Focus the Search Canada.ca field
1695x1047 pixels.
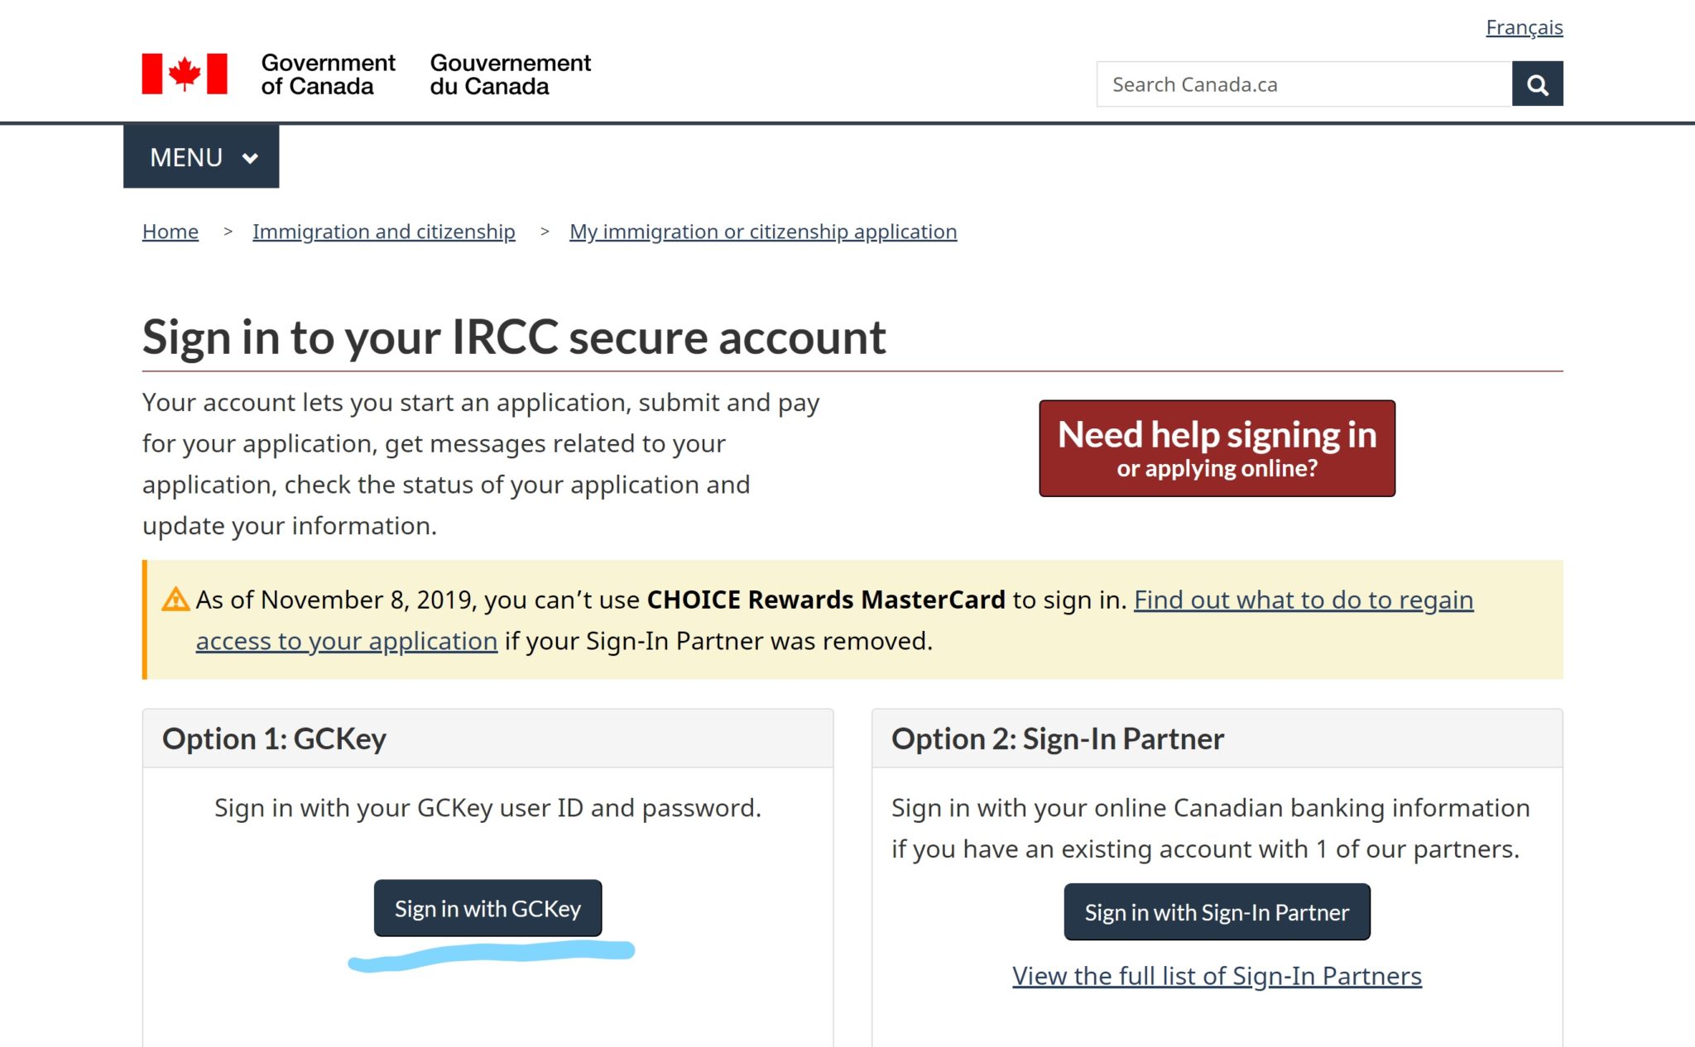click(1304, 84)
